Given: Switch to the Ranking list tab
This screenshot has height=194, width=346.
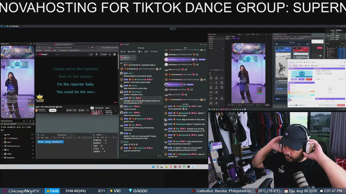Looking at the screenshot, I should pos(324,71).
